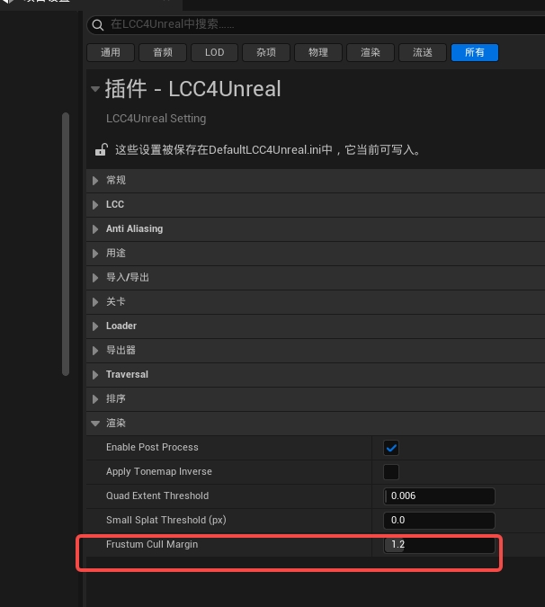545x607 pixels.
Task: Expand the Anti Aliasing section
Action: tap(95, 229)
